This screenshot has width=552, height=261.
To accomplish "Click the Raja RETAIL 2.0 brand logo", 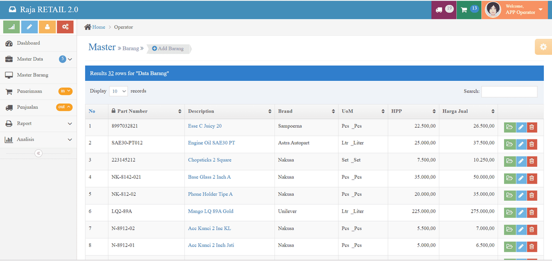I will 43,10.
